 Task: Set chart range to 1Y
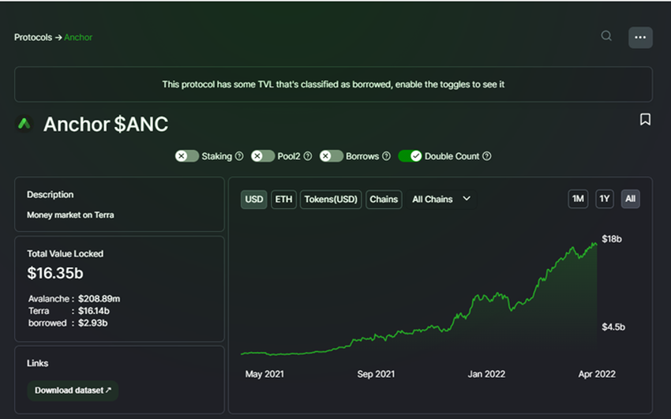[x=604, y=199]
